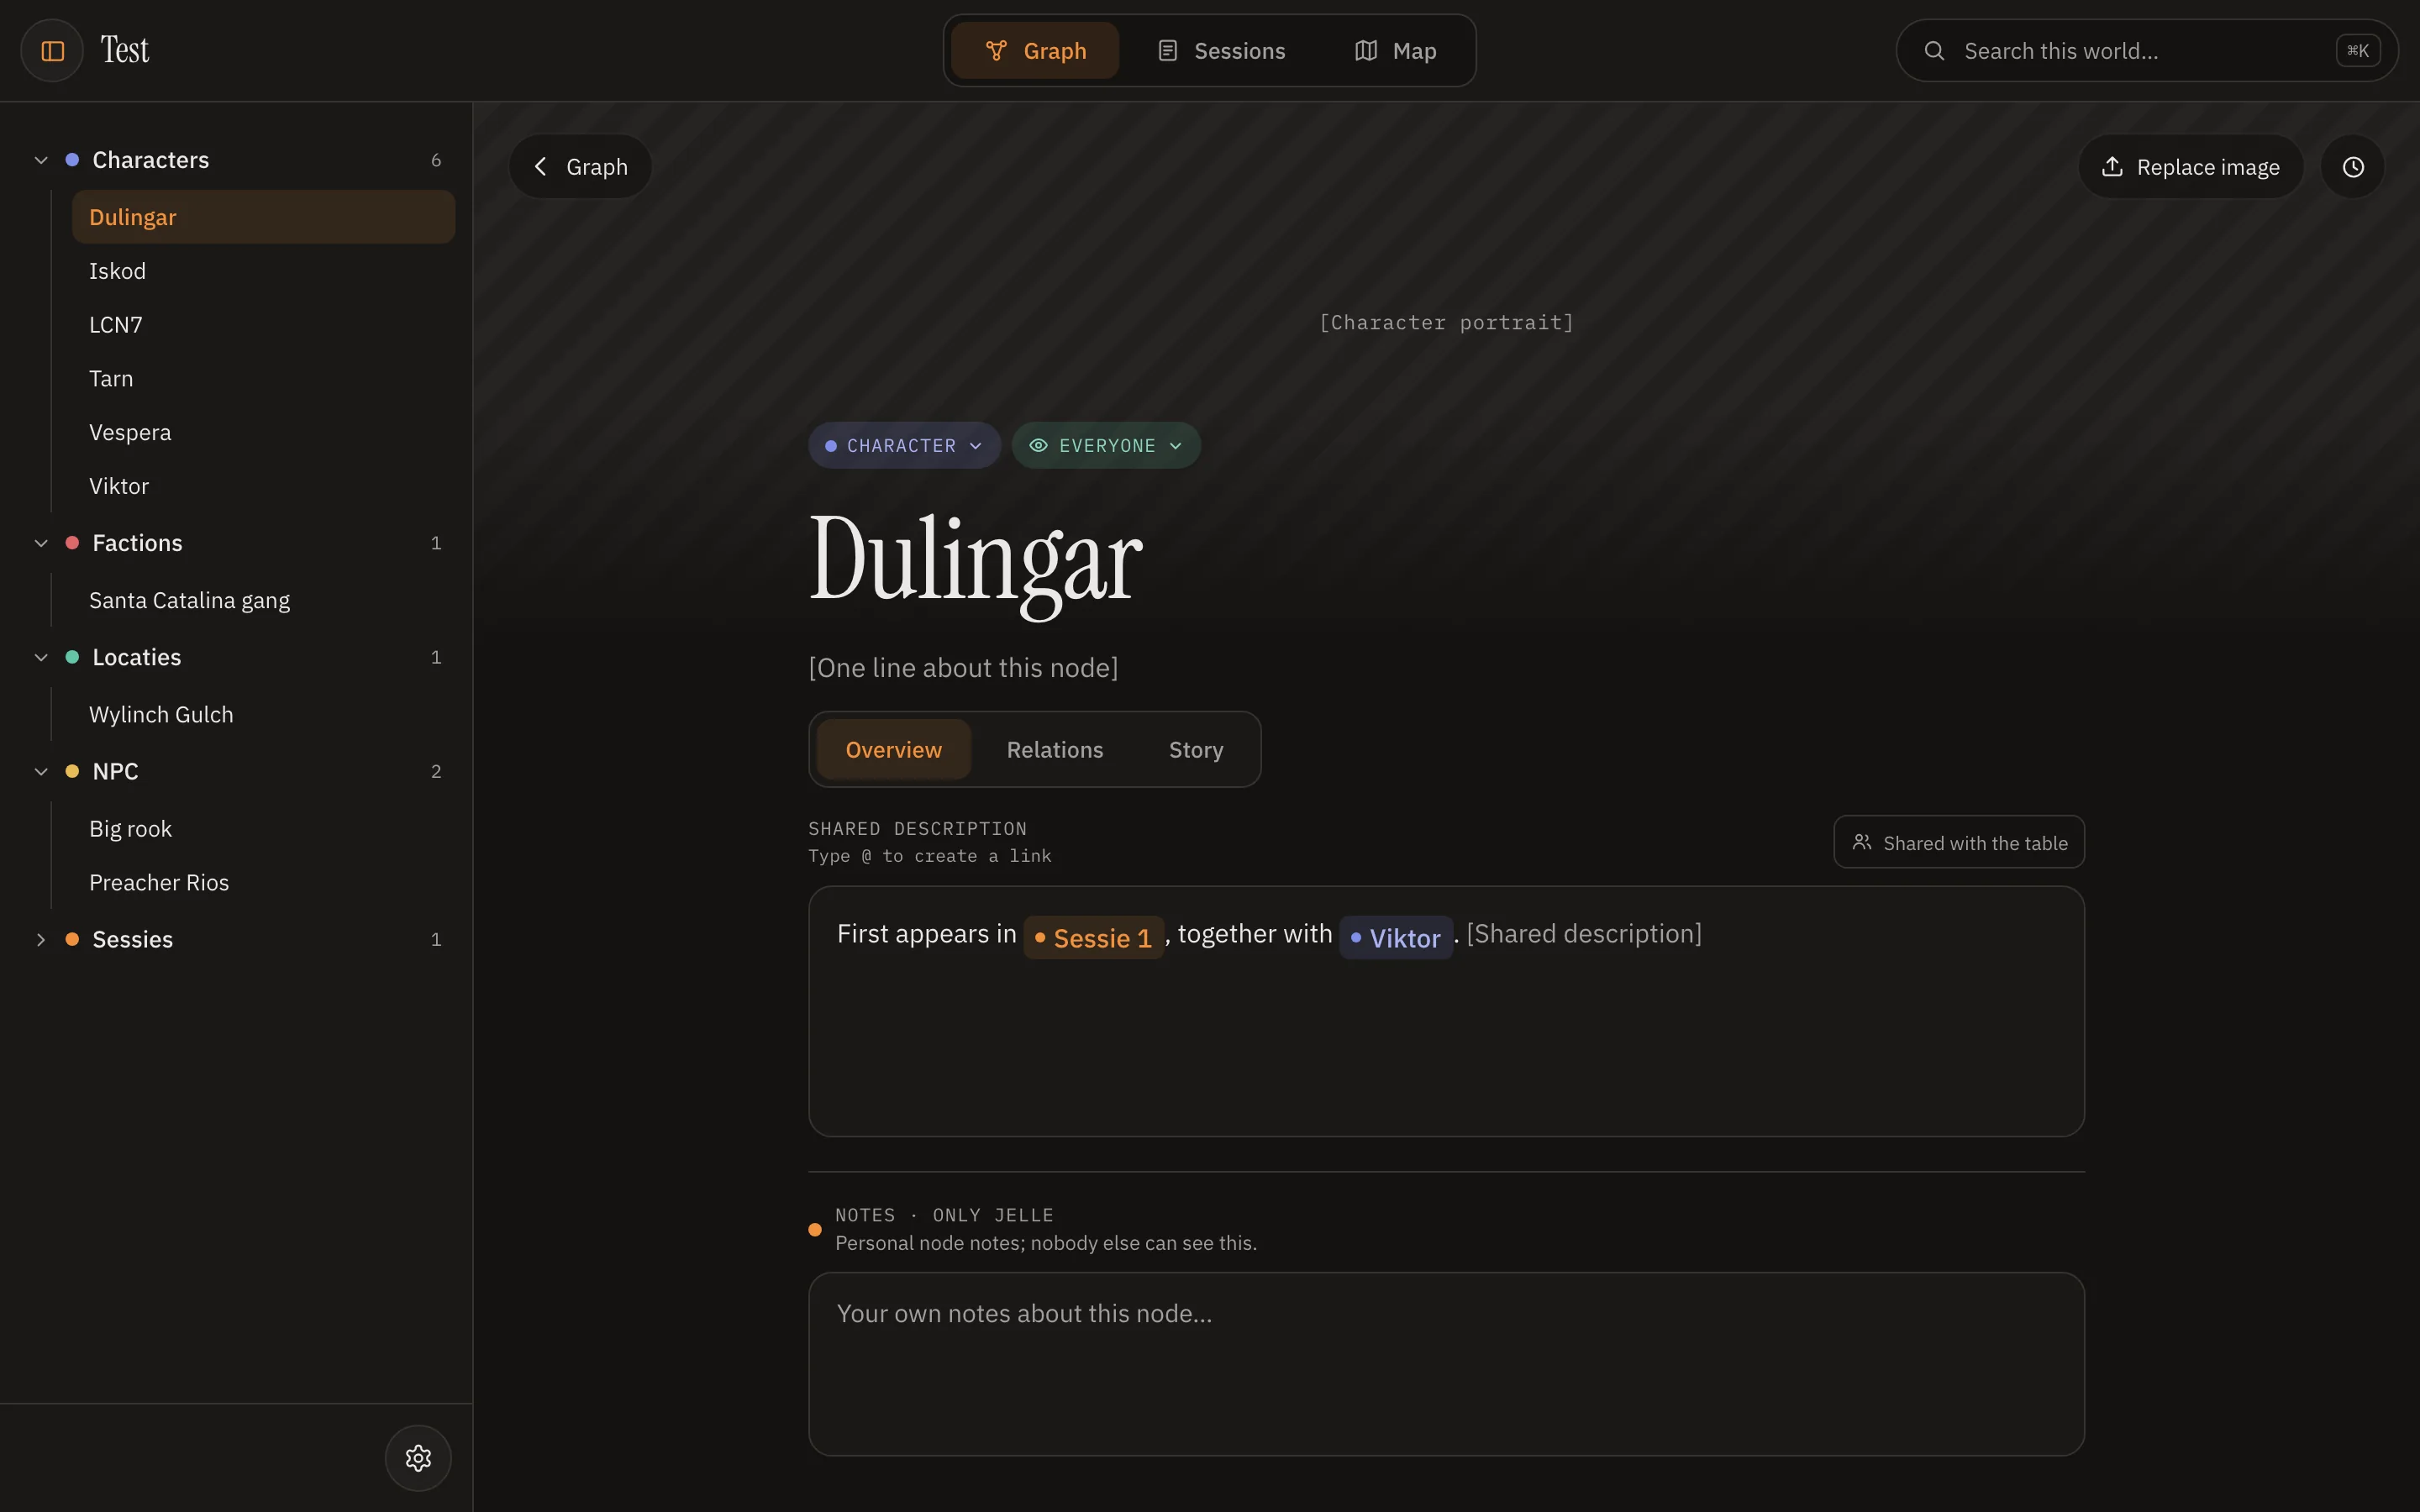This screenshot has width=2420, height=1512.
Task: Collapse the Factions group
Action: (x=41, y=543)
